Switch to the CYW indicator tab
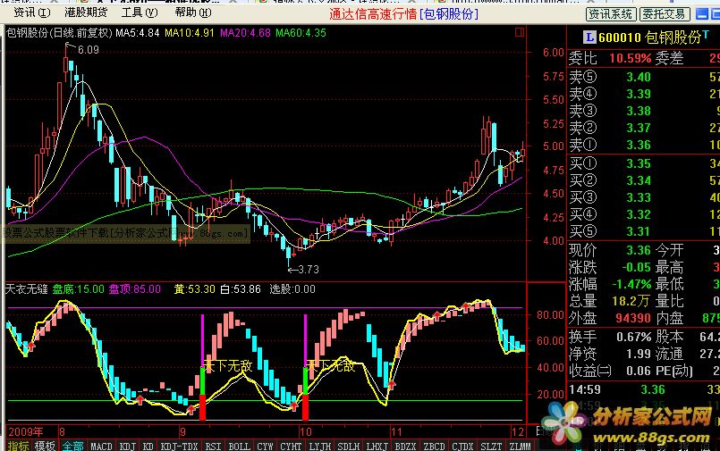 tap(265, 446)
